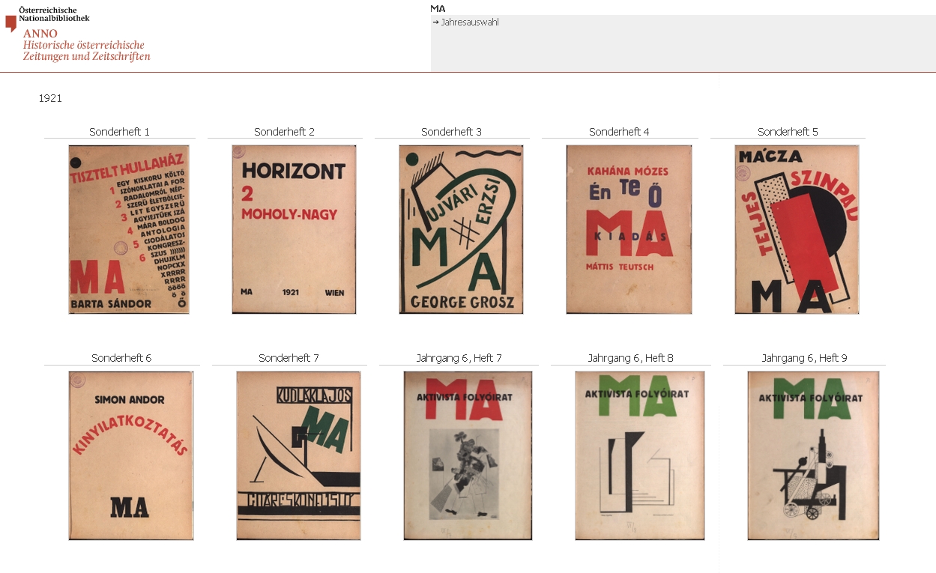Open the Sonderheft 6 label link
This screenshot has width=936, height=573.
point(121,358)
